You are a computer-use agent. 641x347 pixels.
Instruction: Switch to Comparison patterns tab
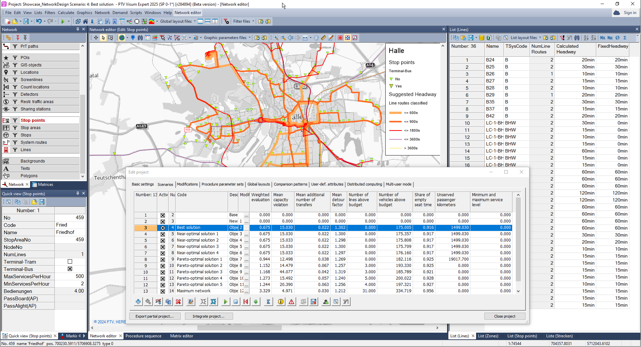(x=290, y=184)
